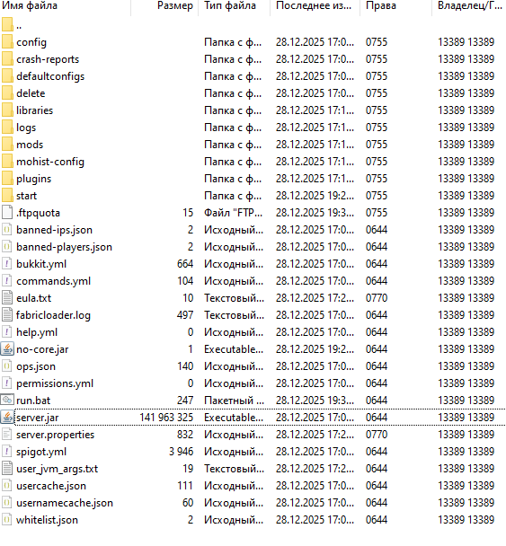Select the user_jvm_args.txt file name
This screenshot has width=506, height=546.
point(58,469)
